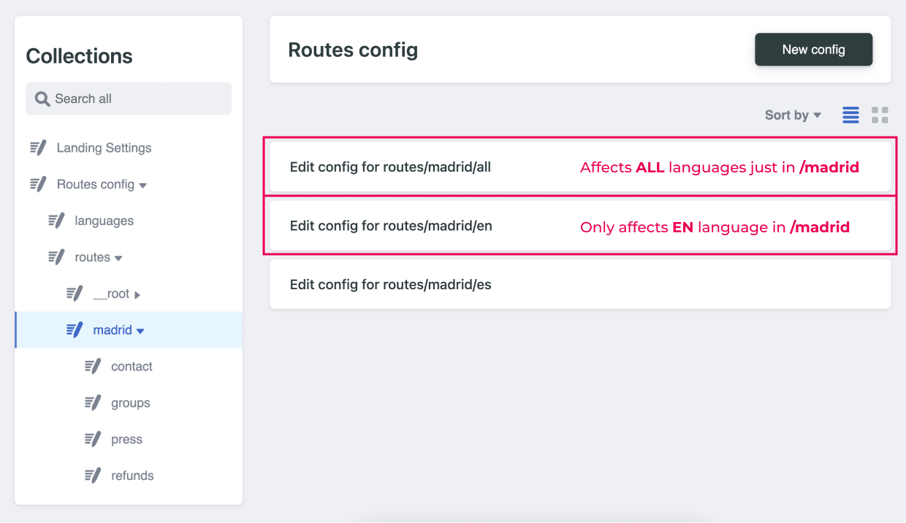Click the contact collection icon
The image size is (906, 523).
pyautogui.click(x=93, y=367)
